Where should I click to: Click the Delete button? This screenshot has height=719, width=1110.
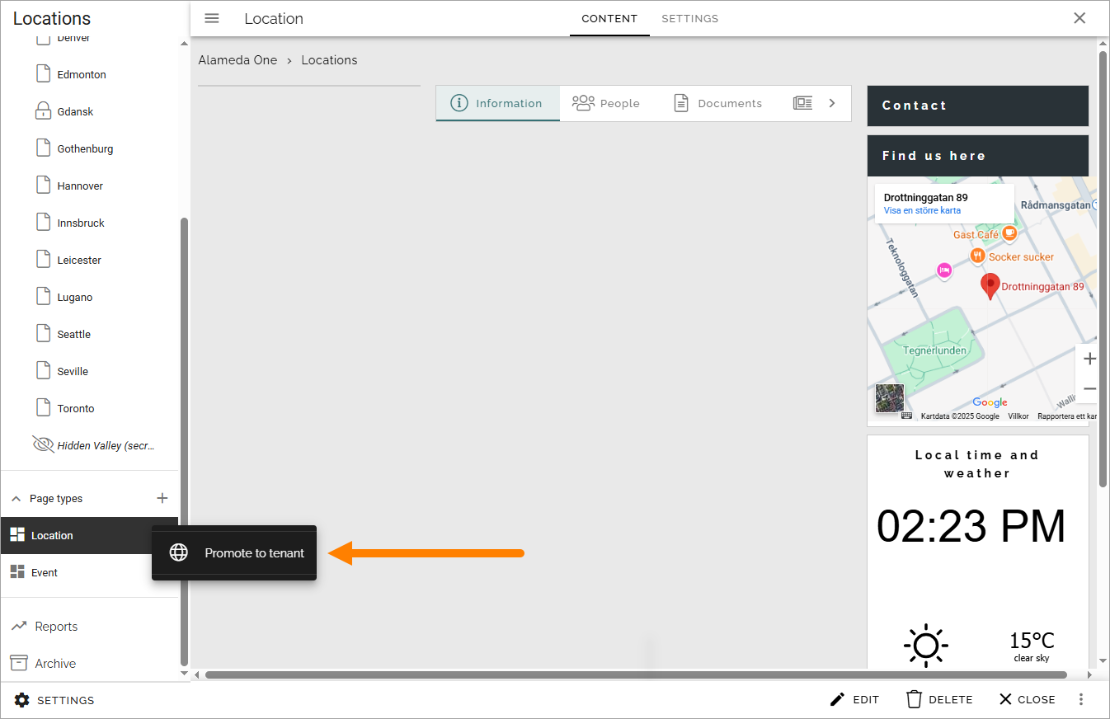tap(939, 699)
